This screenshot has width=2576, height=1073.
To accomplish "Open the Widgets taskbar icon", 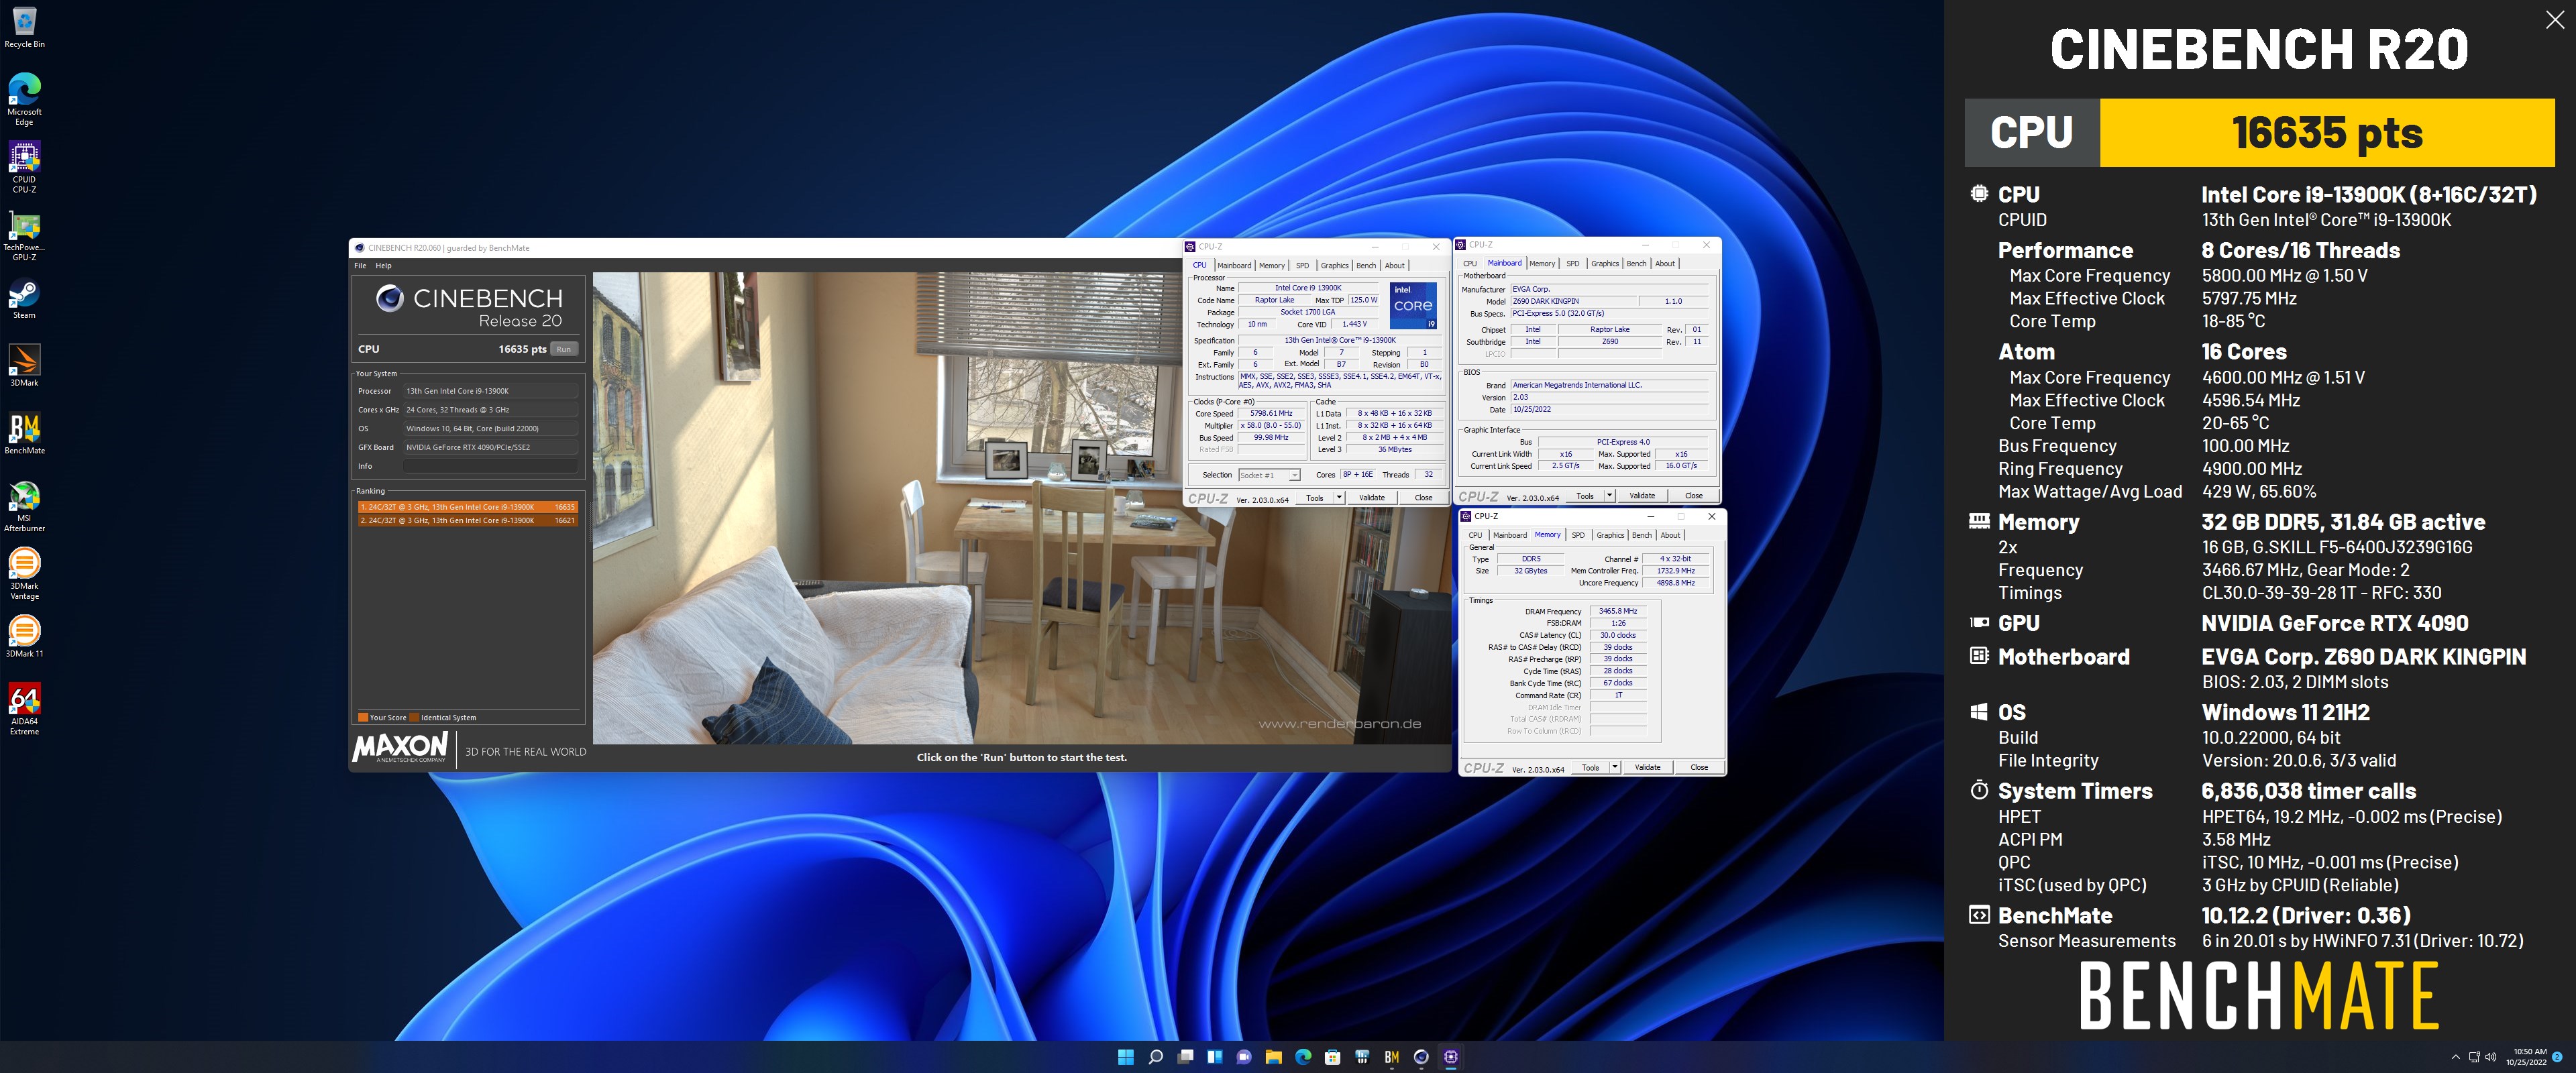I will click(1214, 1057).
